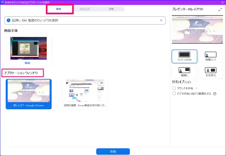Enable ビデオ共有に向けて最適化する checkbox

click(x=174, y=94)
